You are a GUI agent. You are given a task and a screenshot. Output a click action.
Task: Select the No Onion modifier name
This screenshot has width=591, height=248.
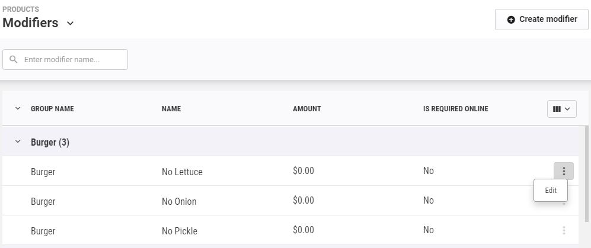click(x=179, y=201)
